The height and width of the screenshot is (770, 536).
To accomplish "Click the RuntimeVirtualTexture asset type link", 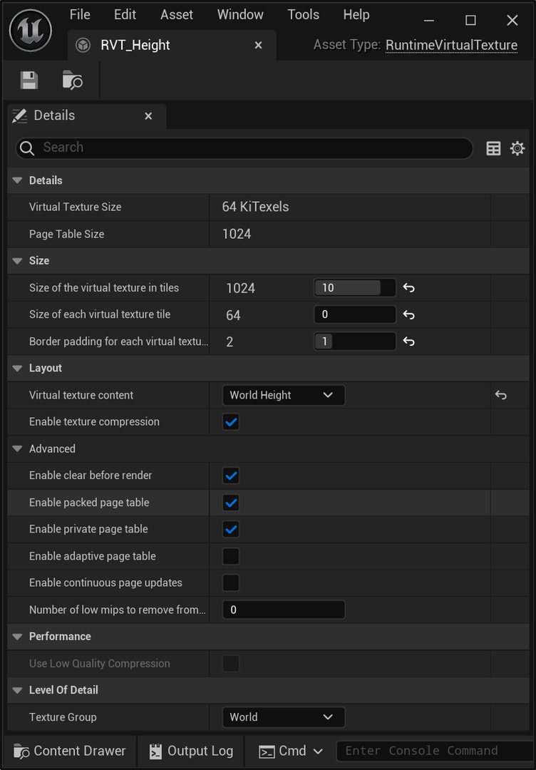I will click(x=451, y=45).
